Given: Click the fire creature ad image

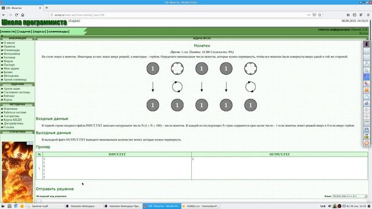Looking at the screenshot, I should pos(17,172).
